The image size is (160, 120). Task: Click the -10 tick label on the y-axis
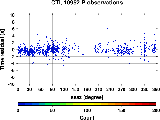tap(11, 84)
